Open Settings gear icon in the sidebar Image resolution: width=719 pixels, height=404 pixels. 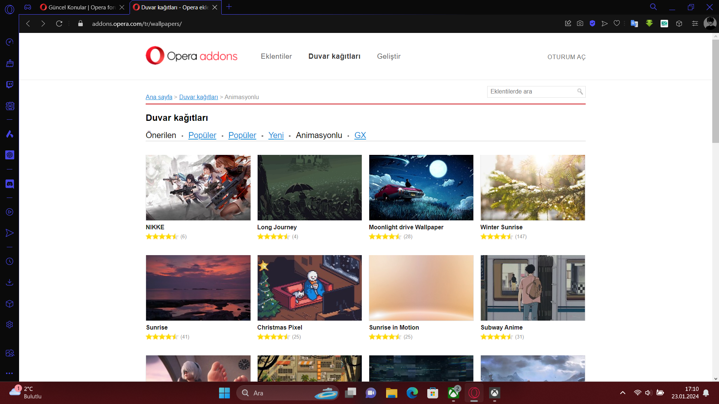pos(10,325)
